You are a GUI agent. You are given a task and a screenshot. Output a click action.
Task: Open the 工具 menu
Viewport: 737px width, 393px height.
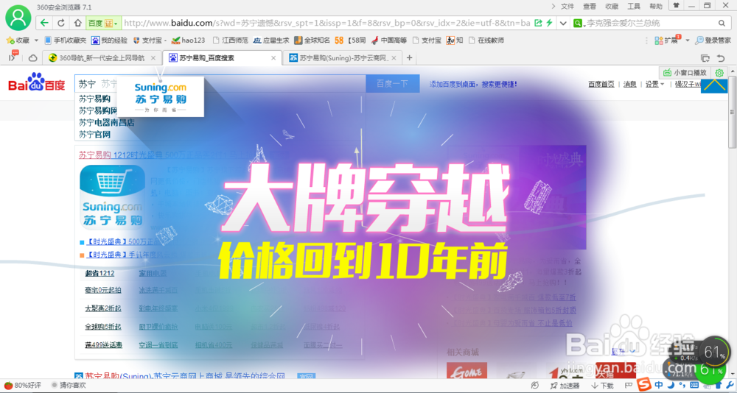tap(634, 6)
